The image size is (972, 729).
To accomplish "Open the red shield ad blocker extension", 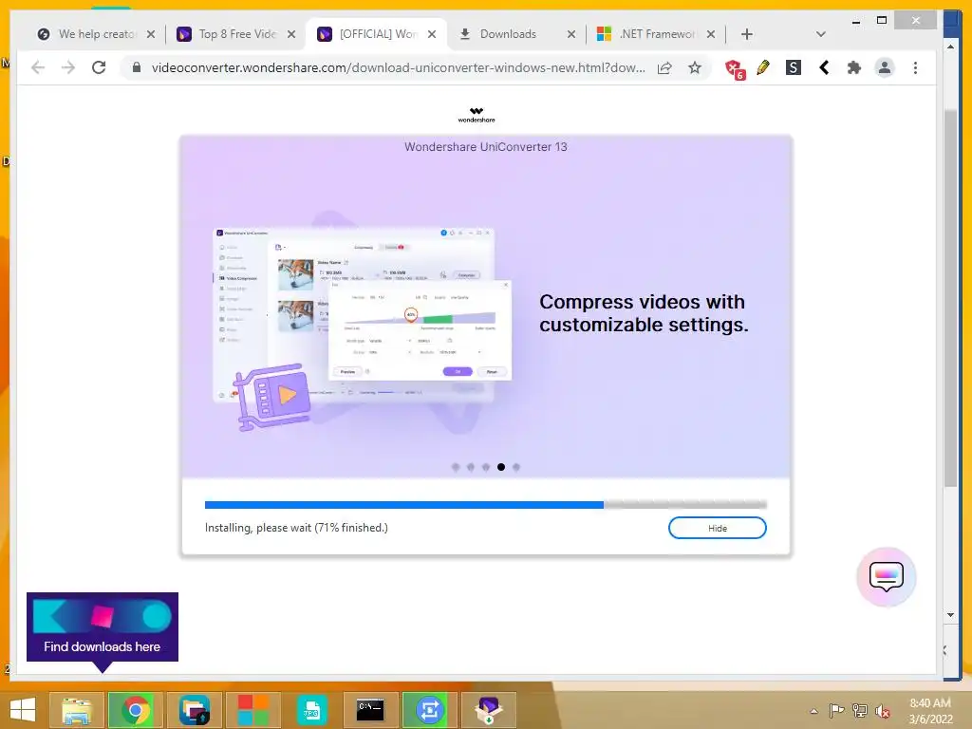I will coord(735,68).
